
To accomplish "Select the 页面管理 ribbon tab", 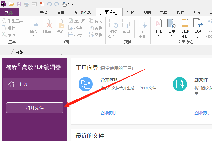I will click(109, 13).
